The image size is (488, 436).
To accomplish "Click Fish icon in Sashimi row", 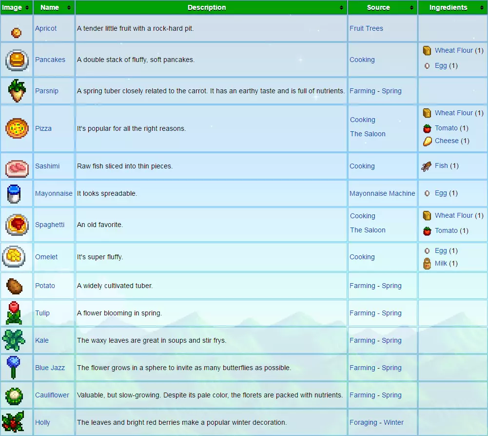I will [427, 166].
